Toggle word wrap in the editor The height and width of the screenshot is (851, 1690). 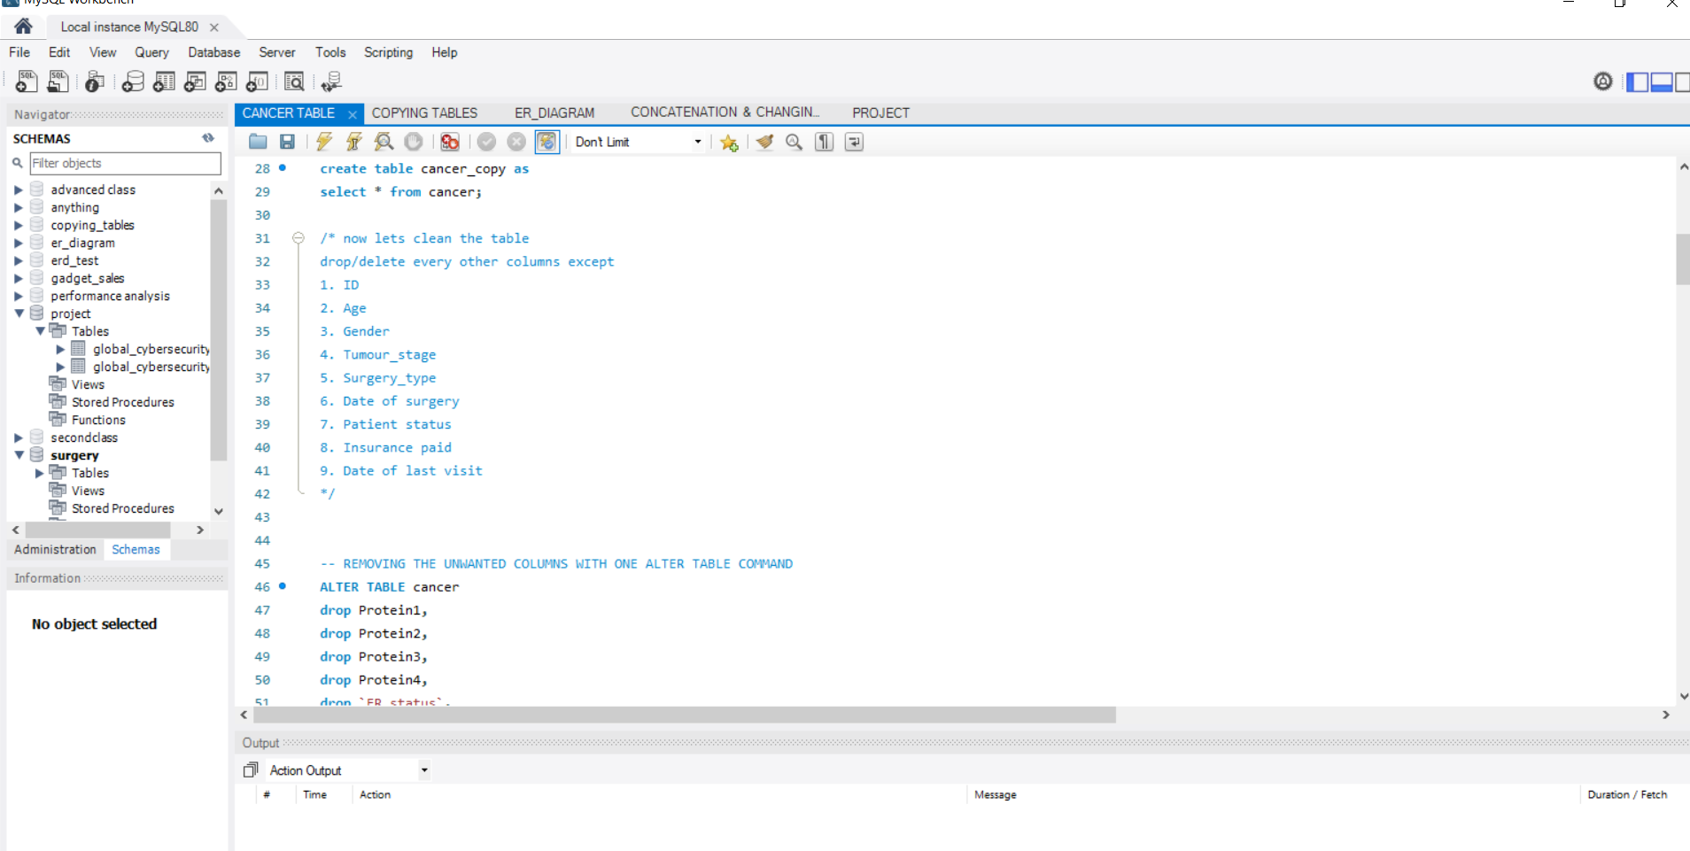(x=854, y=142)
